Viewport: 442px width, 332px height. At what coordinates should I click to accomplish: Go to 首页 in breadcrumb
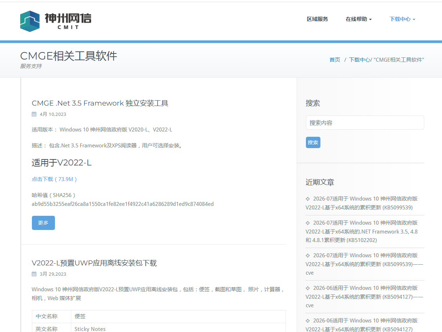(x=335, y=60)
